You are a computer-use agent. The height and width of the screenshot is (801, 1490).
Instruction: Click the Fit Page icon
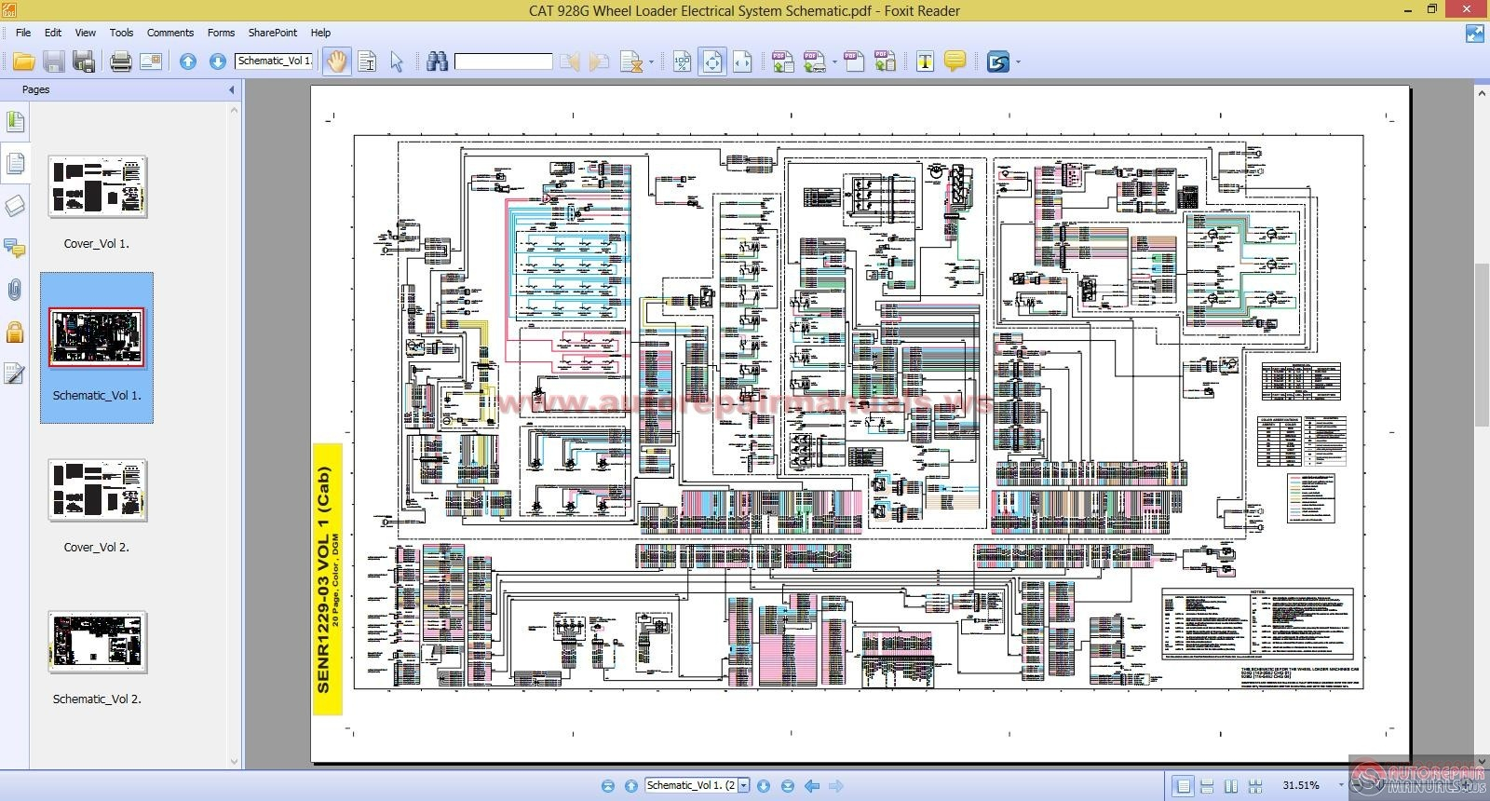click(712, 62)
